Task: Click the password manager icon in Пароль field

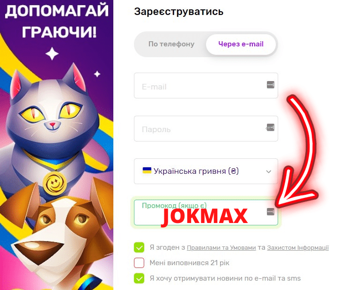Action: [x=270, y=127]
